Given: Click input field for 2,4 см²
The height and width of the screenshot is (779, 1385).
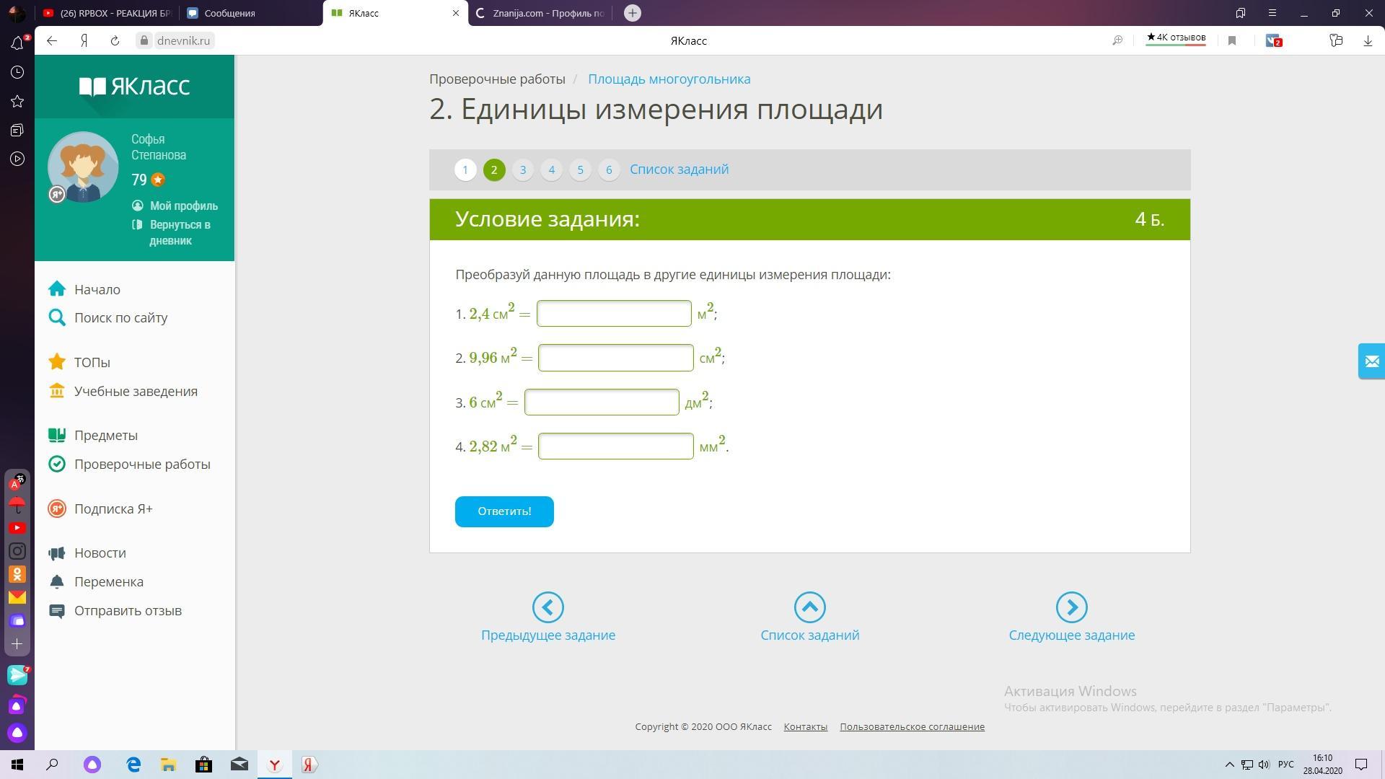Looking at the screenshot, I should coord(613,314).
